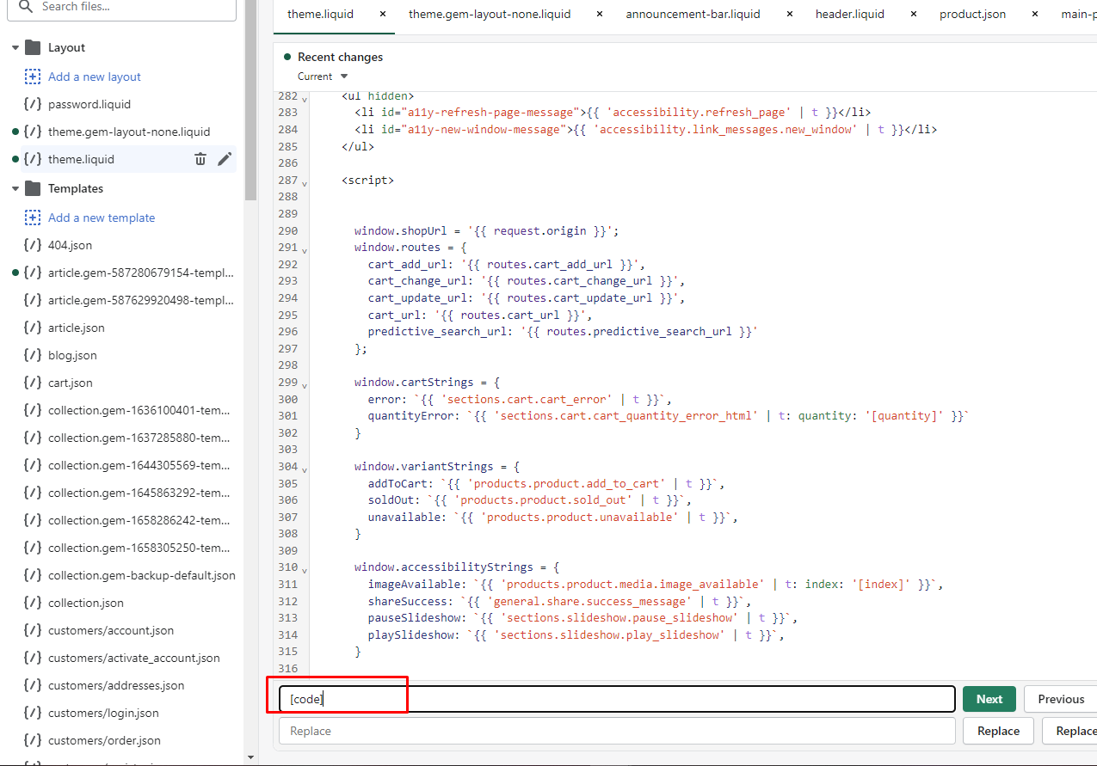Close the announcement-bar.liquid tab
This screenshot has height=766, width=1097.
tap(789, 14)
